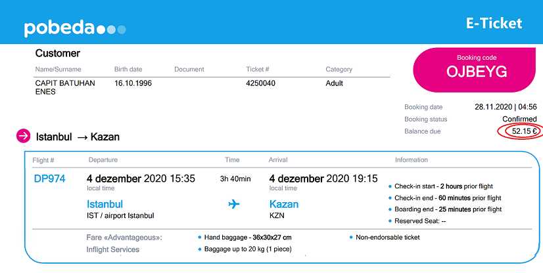Viewport: 543px width, 273px height.
Task: Click passenger name CAPIT BATUHAN ENES
Action: tap(65, 87)
